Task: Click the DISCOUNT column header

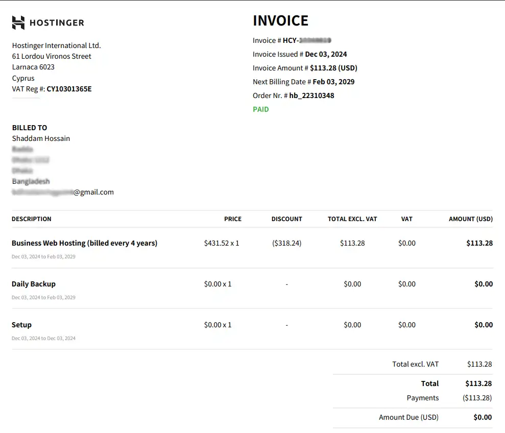Action: pos(286,219)
